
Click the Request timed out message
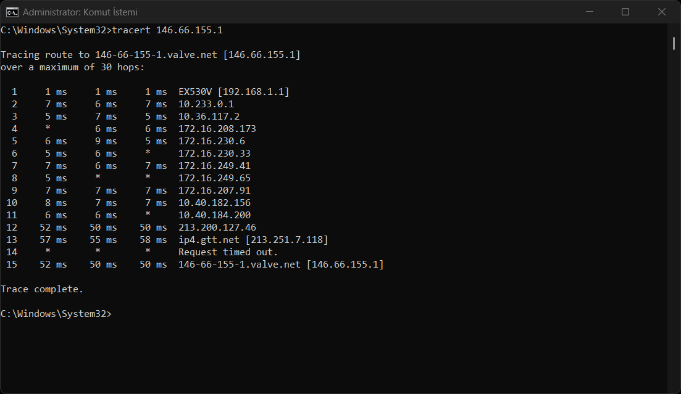pos(228,252)
